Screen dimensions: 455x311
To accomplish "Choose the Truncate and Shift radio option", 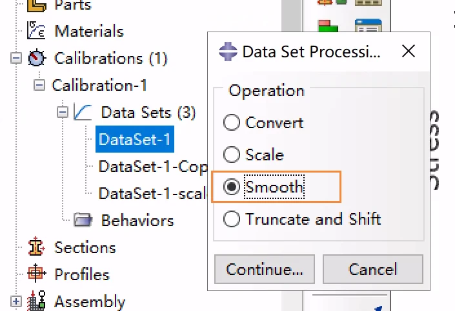I will coord(231,219).
